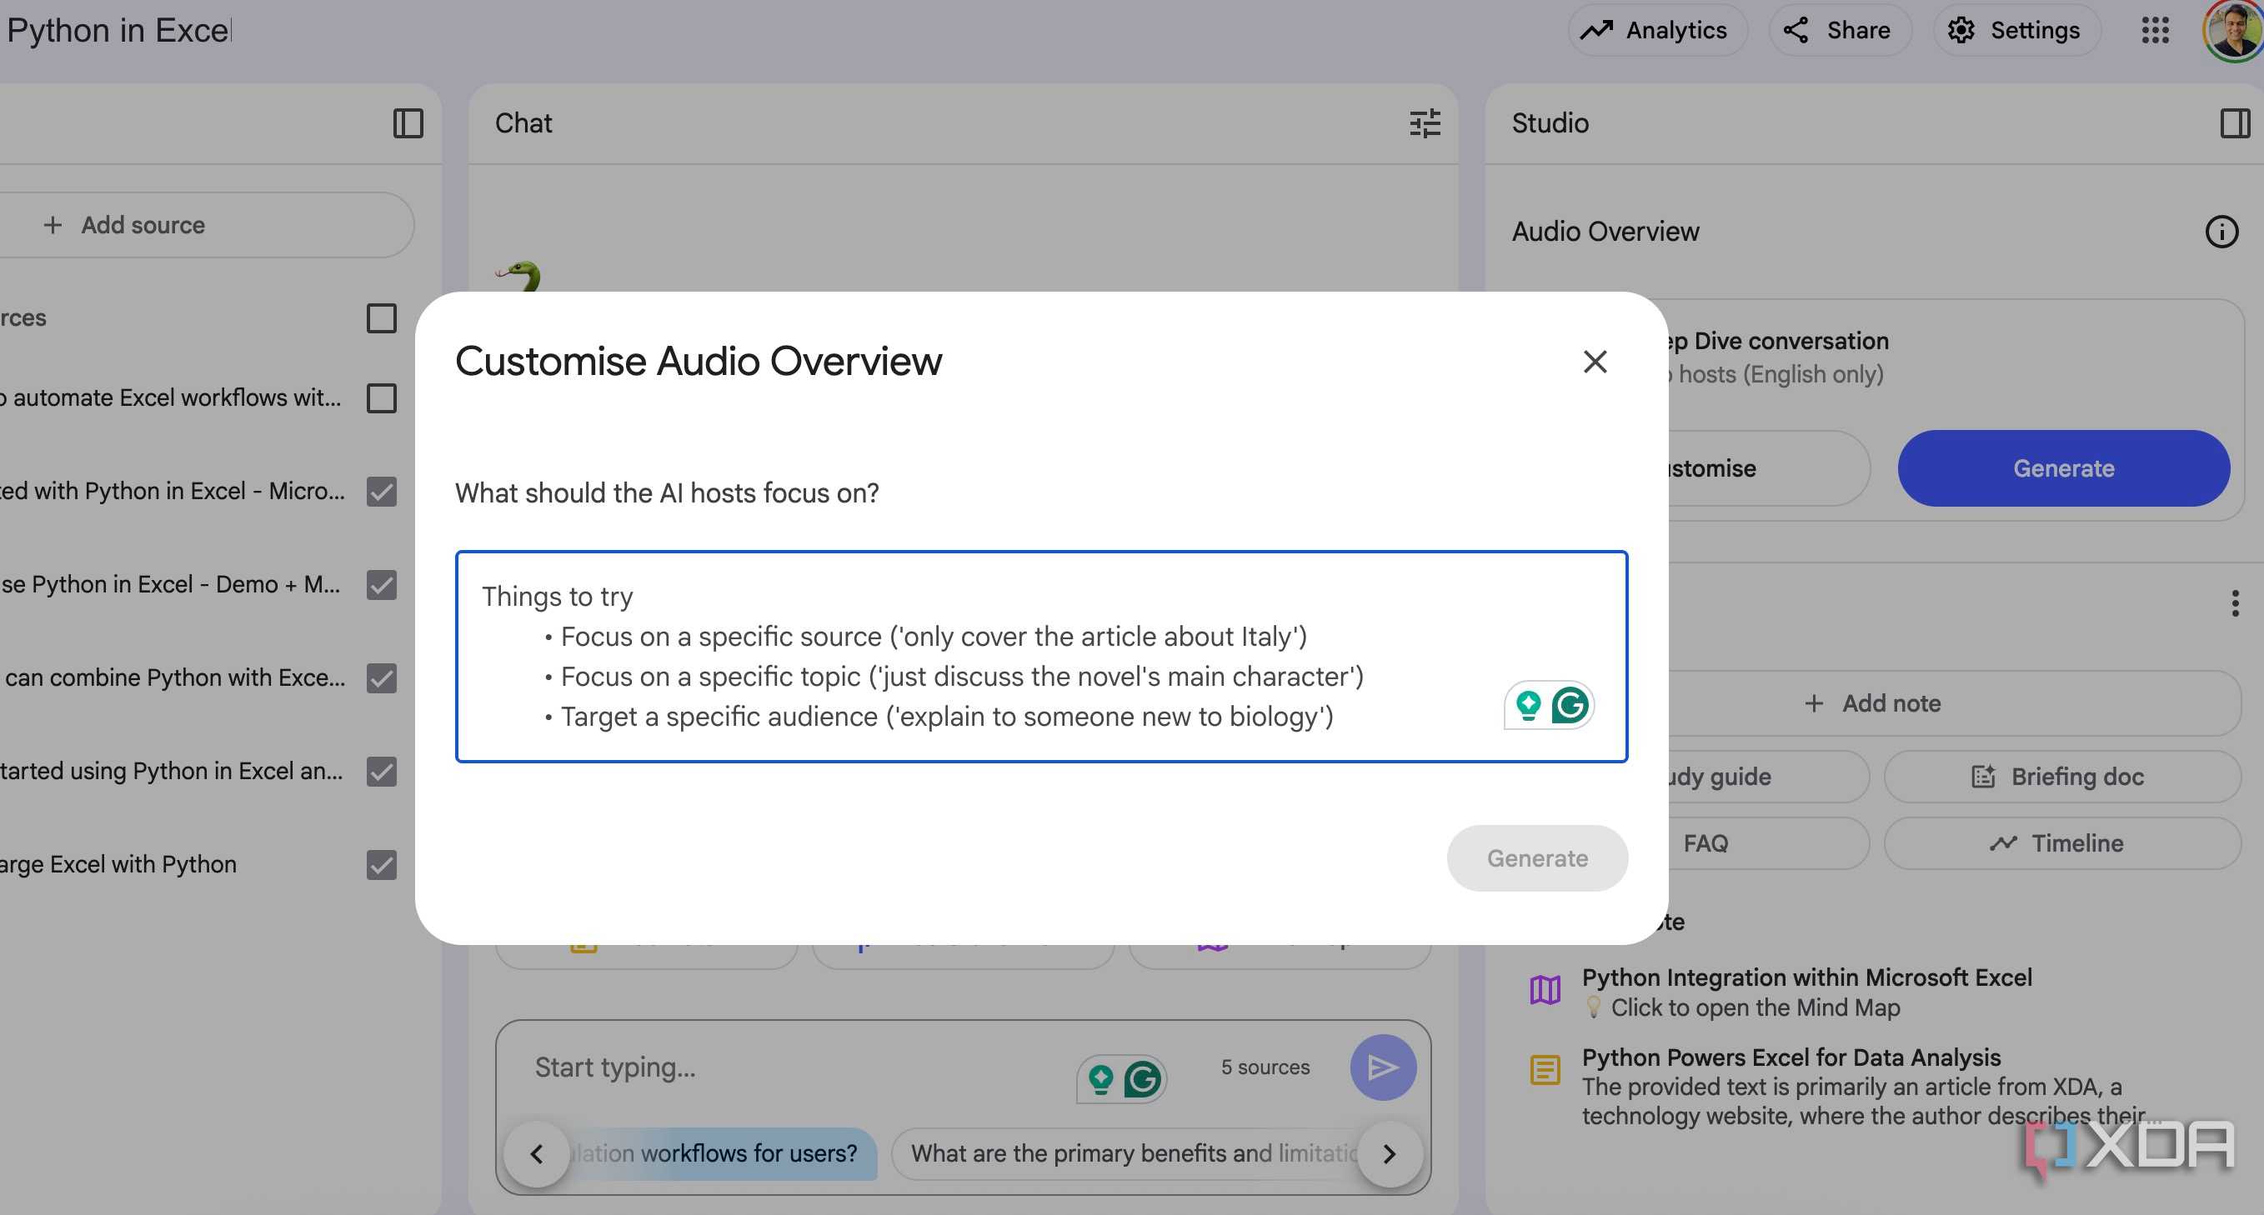Click the mind map icon beside Python Integration
This screenshot has height=1215, width=2264.
point(1544,989)
